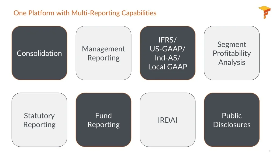Viewport: 276px width, 155px height.
Task: Click the word 'Fund' in the dark tile
Action: click(x=103, y=116)
